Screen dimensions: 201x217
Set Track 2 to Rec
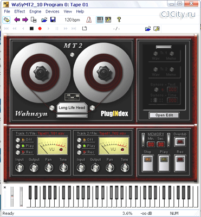[79, 152]
